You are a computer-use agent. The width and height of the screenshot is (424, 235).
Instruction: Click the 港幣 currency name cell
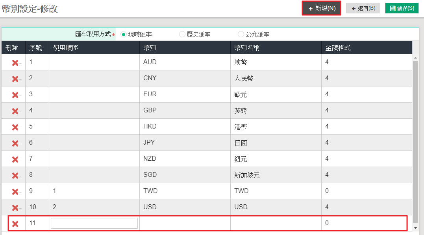276,127
